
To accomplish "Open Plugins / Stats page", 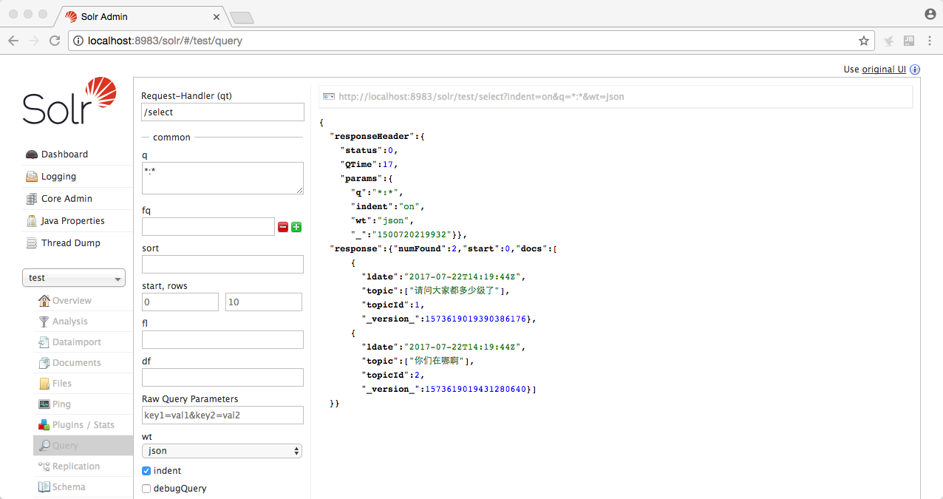I will point(84,425).
